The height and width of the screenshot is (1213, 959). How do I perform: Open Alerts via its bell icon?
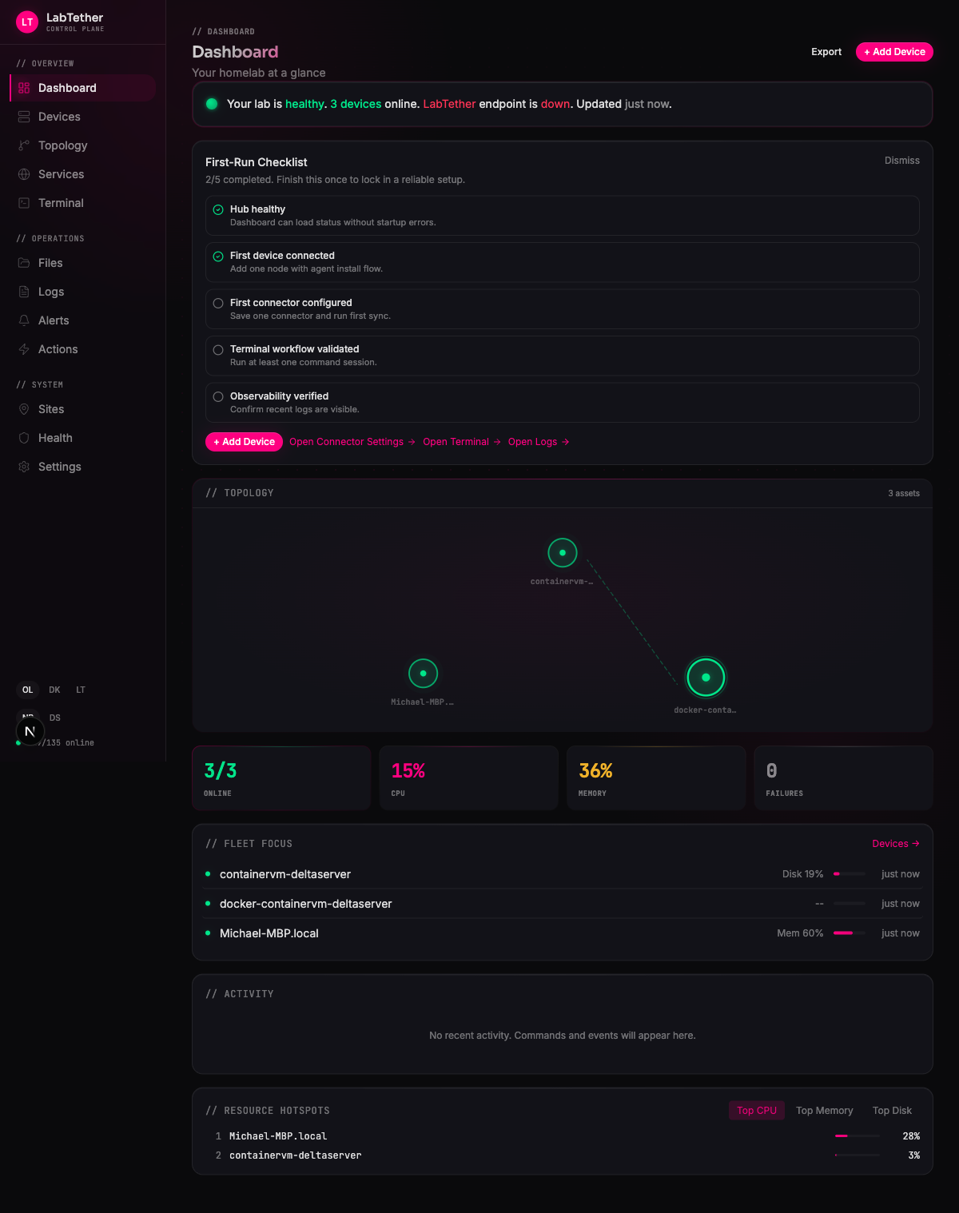click(24, 320)
